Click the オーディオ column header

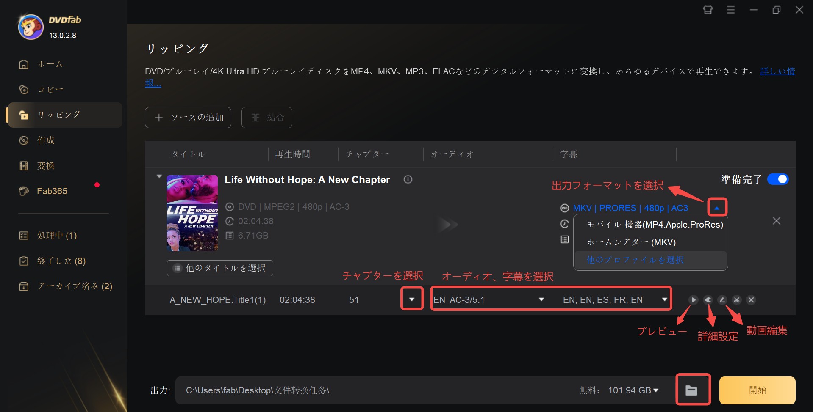pos(452,154)
